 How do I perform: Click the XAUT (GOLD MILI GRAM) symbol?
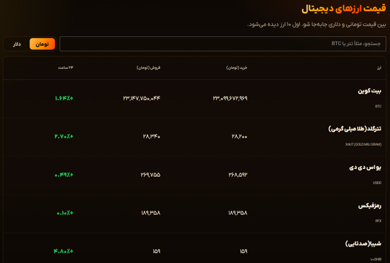363,145
